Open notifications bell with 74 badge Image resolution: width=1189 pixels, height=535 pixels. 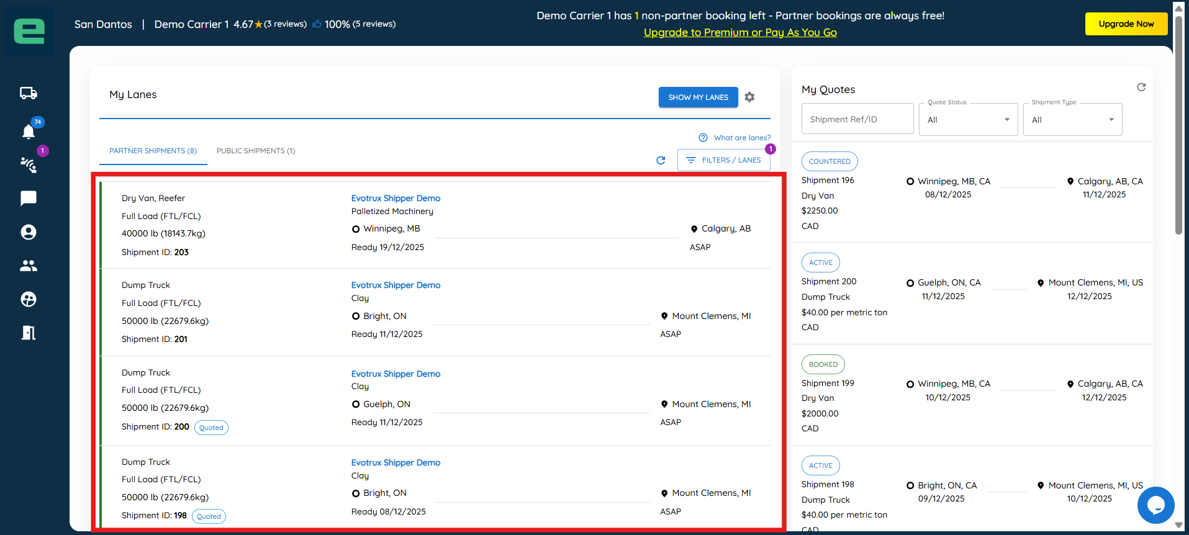(29, 131)
